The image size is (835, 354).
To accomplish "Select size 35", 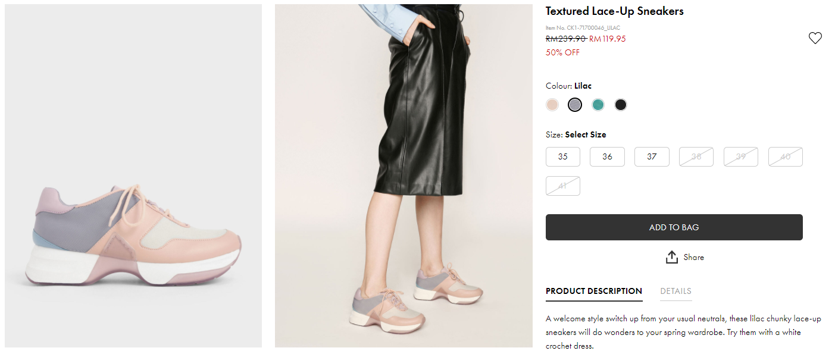I will 562,156.
